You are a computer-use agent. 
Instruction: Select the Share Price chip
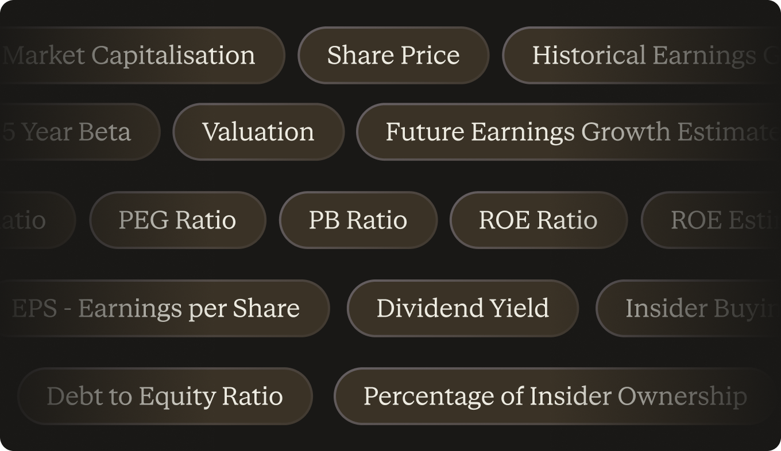tap(393, 56)
